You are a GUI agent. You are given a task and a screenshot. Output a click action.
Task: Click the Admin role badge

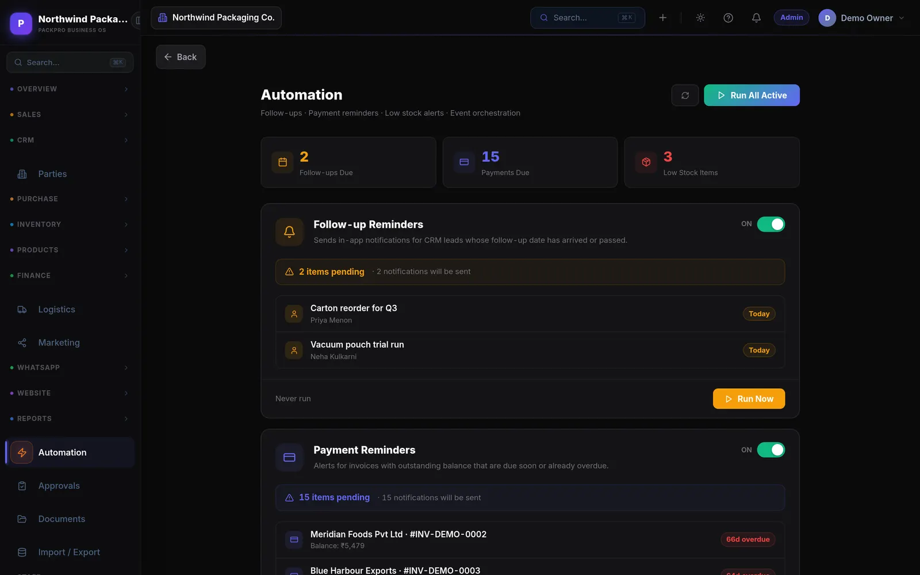click(791, 18)
